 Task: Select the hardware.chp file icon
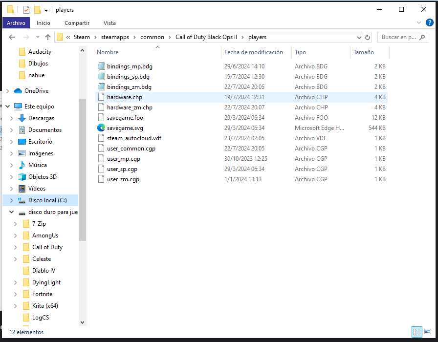click(101, 97)
